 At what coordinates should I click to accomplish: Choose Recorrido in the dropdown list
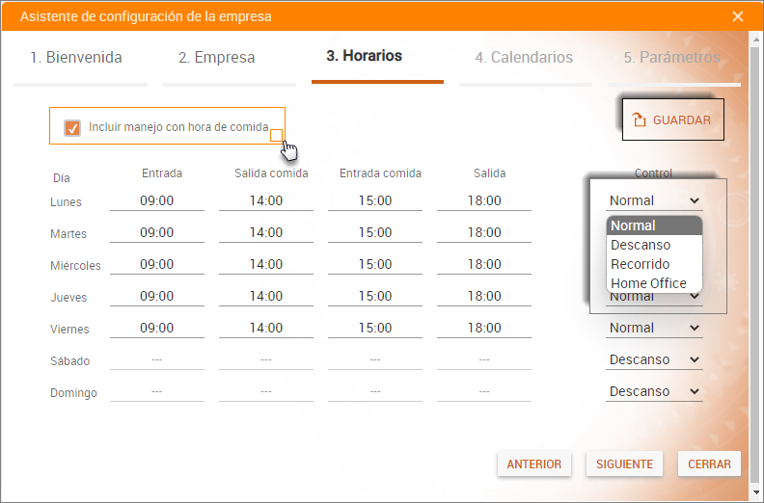[641, 264]
